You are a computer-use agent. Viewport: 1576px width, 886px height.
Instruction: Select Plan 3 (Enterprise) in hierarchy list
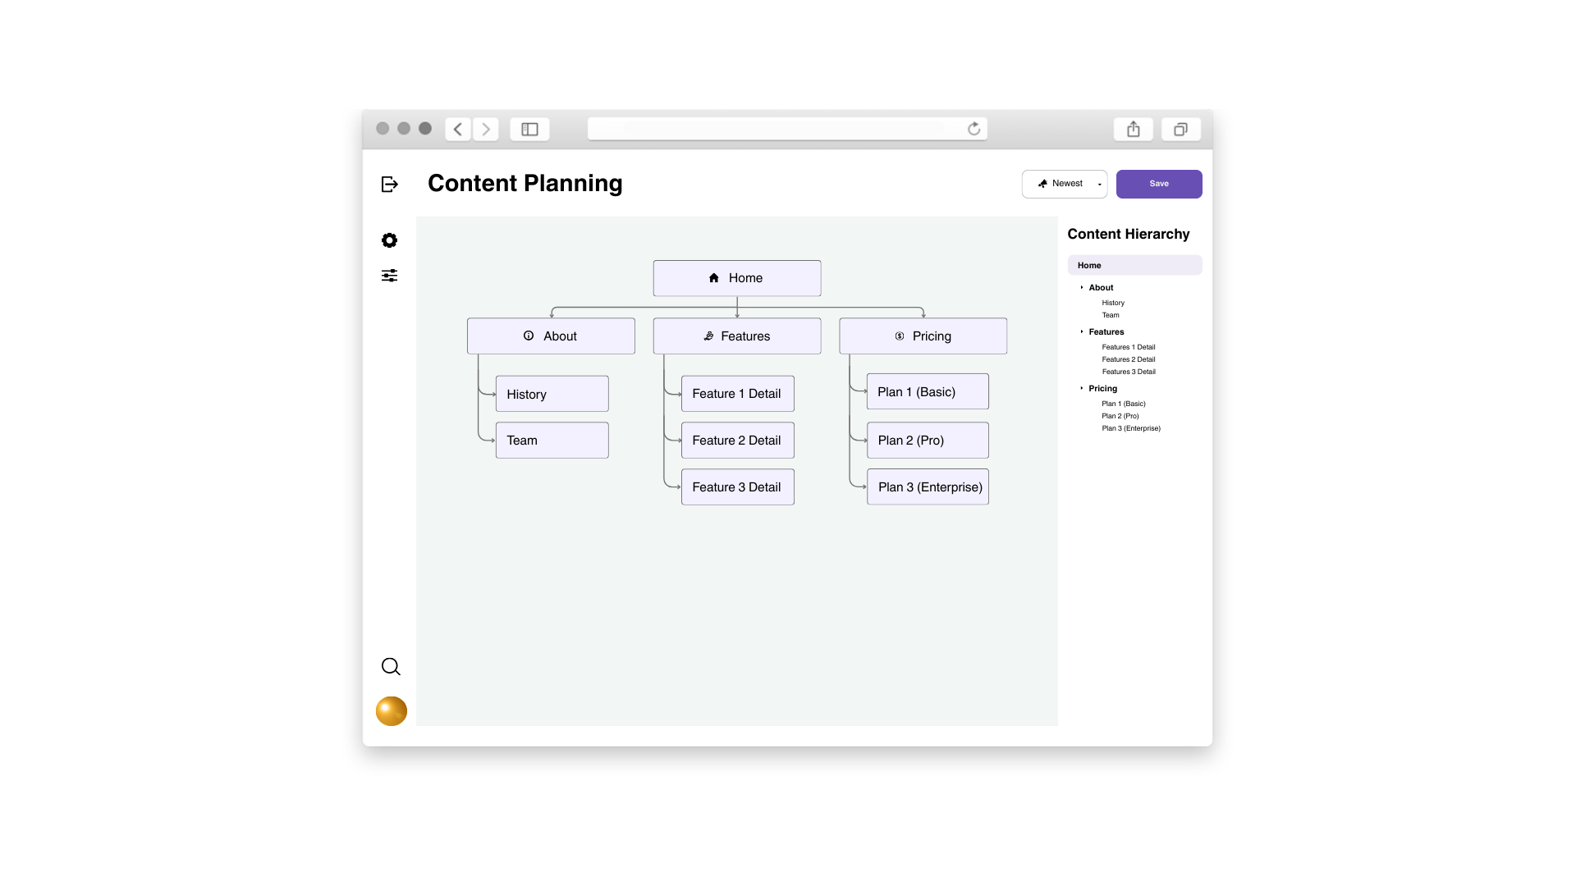[1131, 428]
